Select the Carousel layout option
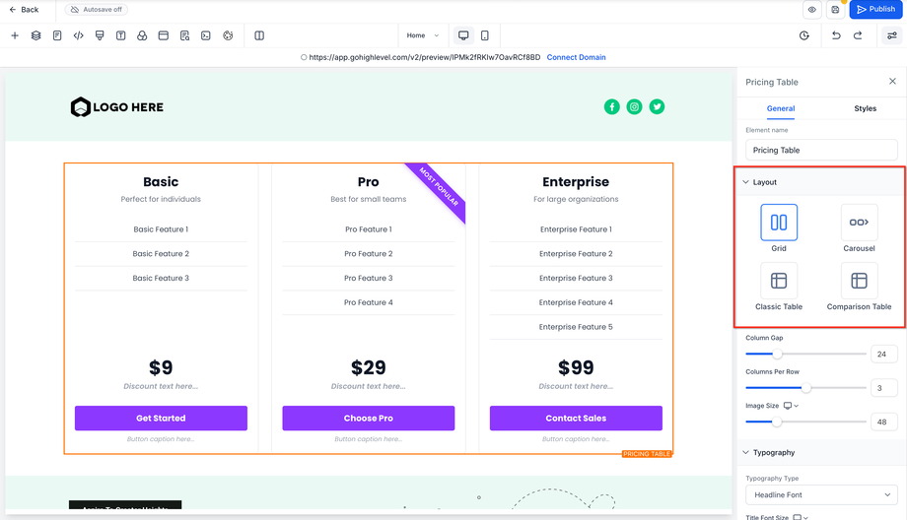This screenshot has height=520, width=907. 859,223
